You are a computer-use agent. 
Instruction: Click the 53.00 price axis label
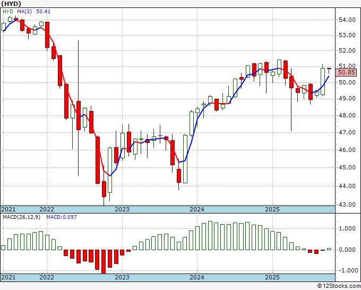(x=347, y=35)
